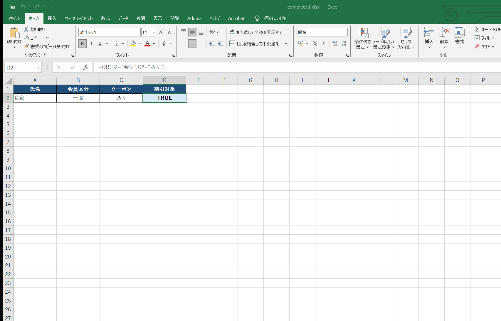Screen dimensions: 501x321
Task: Toggle Bold formatting
Action: 82,43
